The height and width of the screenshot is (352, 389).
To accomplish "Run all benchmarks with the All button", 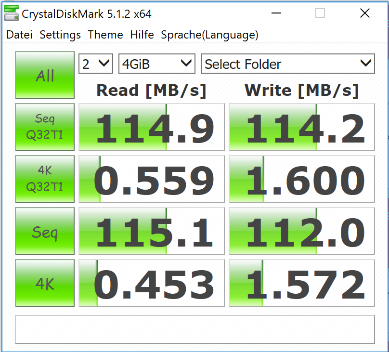I will 45,75.
